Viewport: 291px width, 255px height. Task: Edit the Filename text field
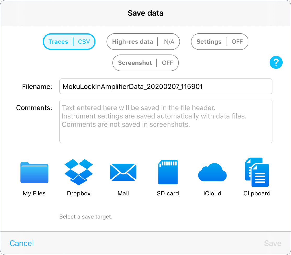pos(166,87)
